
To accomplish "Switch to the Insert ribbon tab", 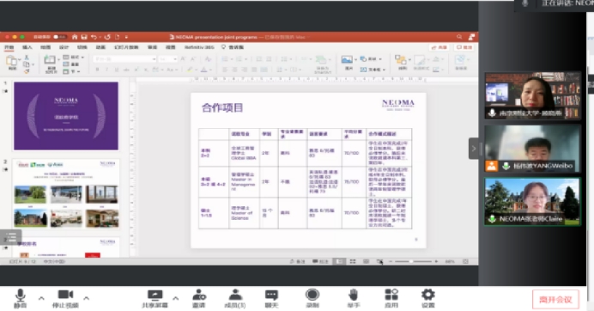I will 27,47.
